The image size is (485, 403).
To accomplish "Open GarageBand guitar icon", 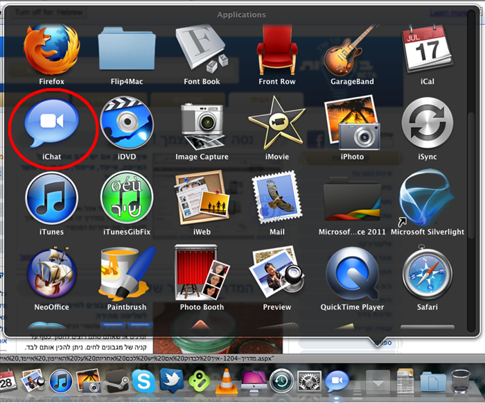I will 352,50.
